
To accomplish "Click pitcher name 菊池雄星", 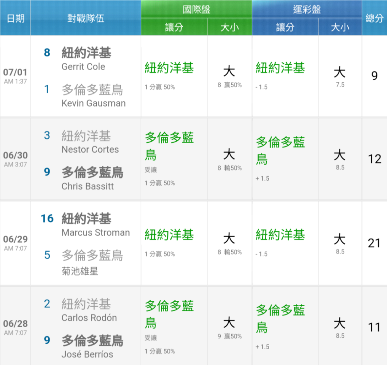I will (80, 271).
